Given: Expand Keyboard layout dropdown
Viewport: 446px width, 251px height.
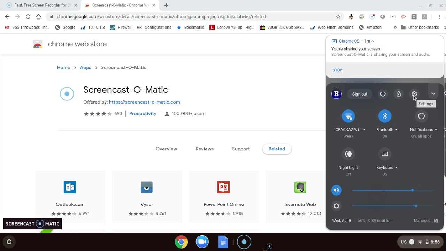Looking at the screenshot, I should (387, 168).
